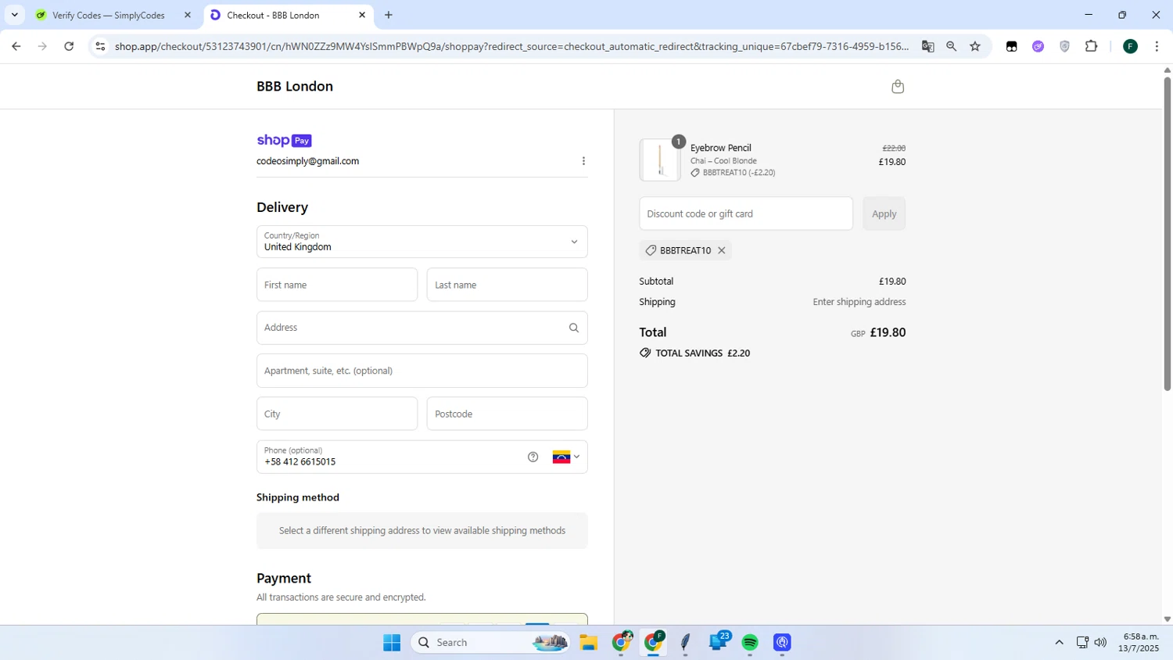
Task: Click the Discount code or gift card field
Action: tap(746, 213)
